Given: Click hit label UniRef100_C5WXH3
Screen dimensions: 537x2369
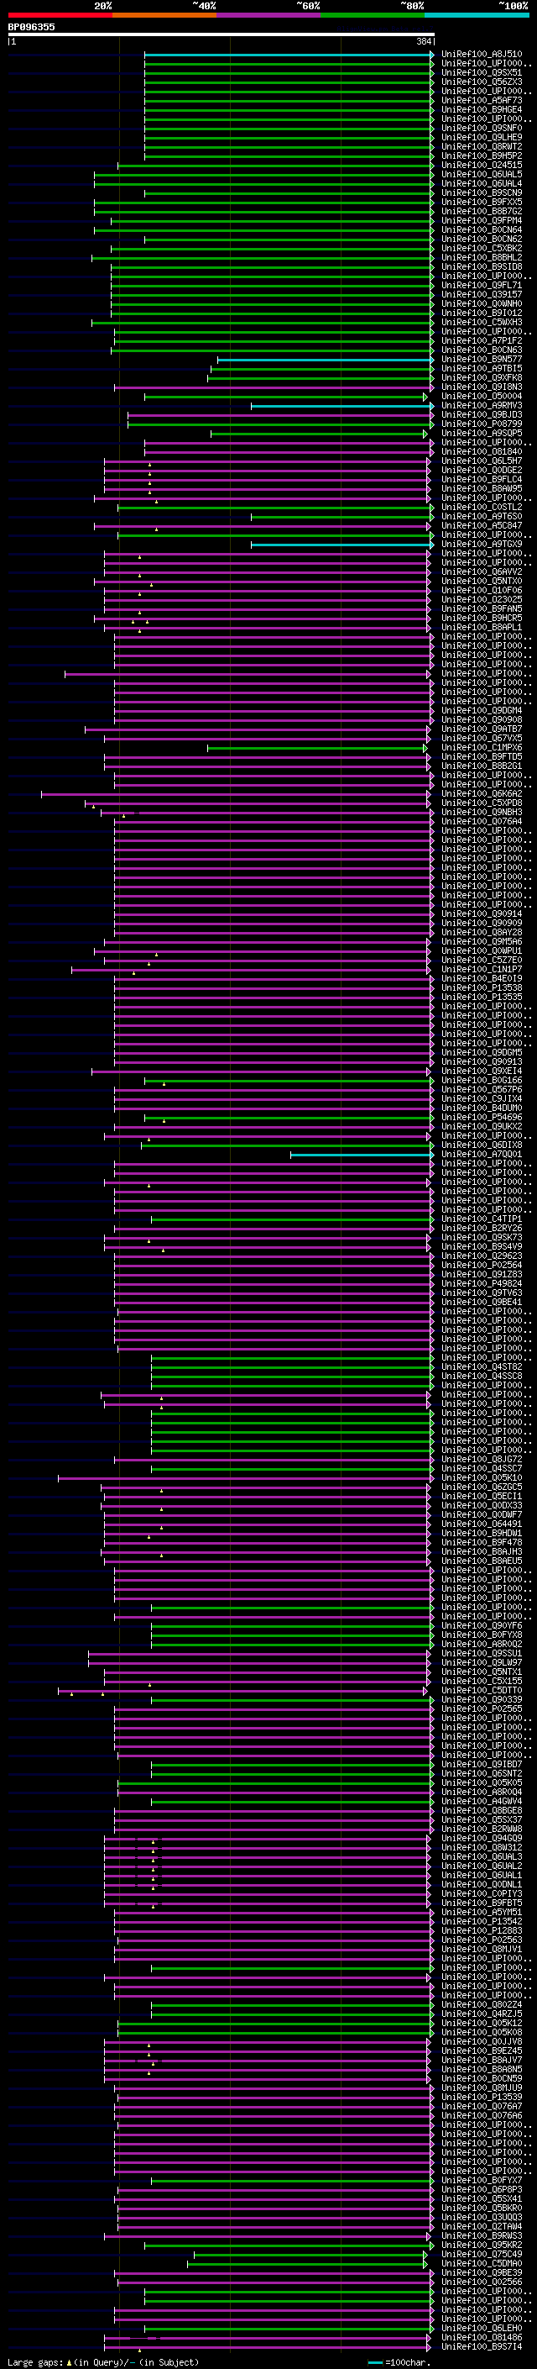Looking at the screenshot, I should (x=481, y=322).
